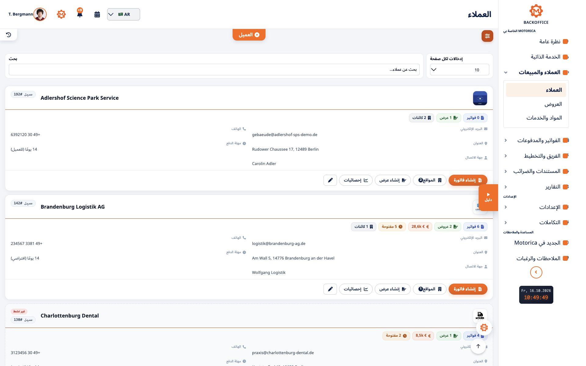Click the customer search input field
The height and width of the screenshot is (366, 586).
pos(214,70)
